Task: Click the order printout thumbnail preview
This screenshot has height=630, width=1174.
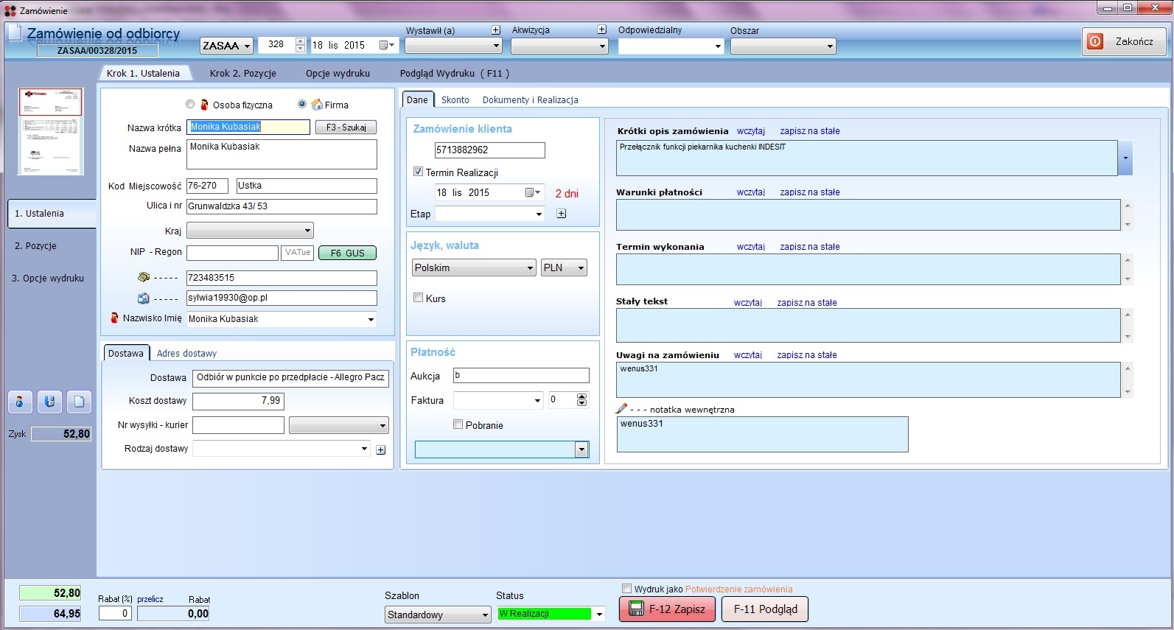Action: click(51, 131)
